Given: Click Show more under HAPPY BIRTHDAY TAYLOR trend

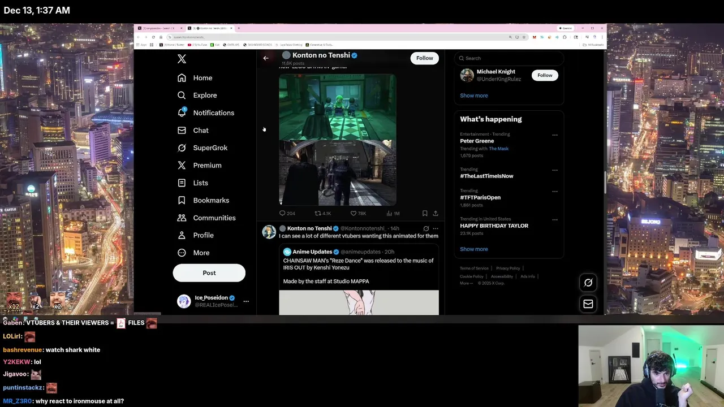Looking at the screenshot, I should click(x=473, y=249).
